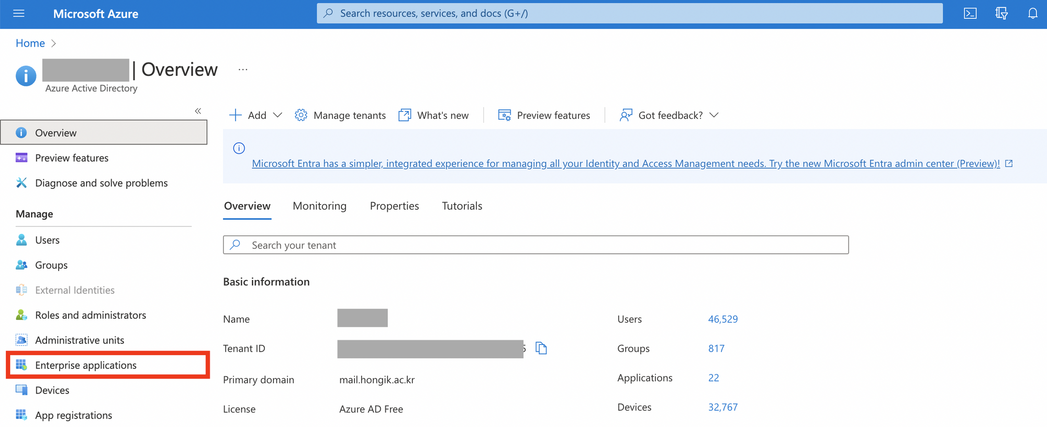Click the ellipsis more options button
1047x427 pixels.
tap(243, 70)
